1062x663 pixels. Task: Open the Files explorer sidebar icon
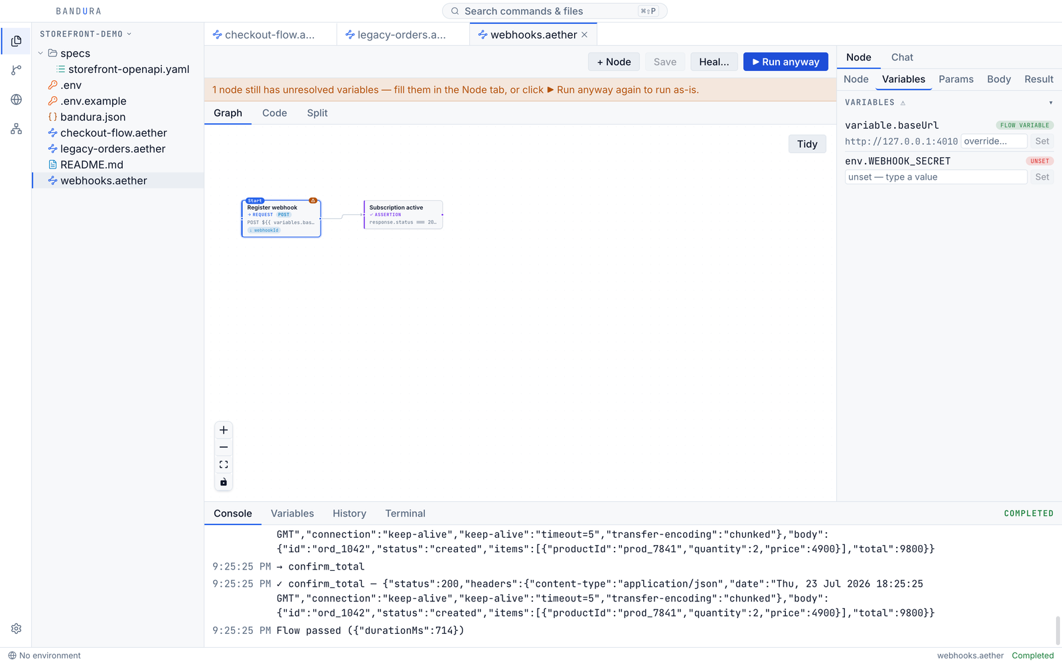coord(16,41)
